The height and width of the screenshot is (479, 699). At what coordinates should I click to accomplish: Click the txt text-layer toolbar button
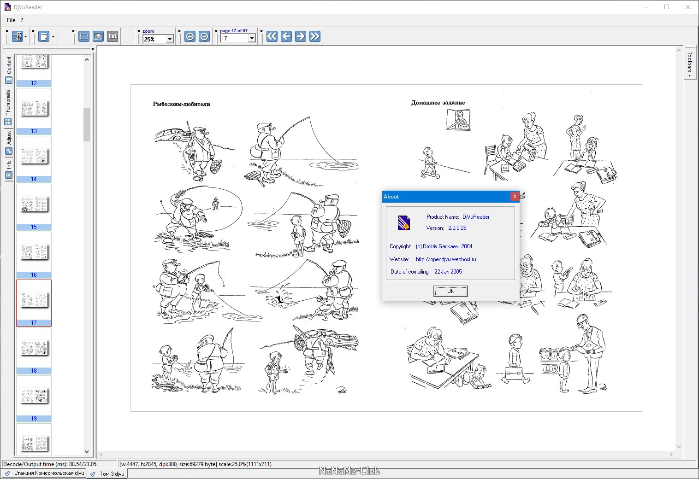coord(113,36)
